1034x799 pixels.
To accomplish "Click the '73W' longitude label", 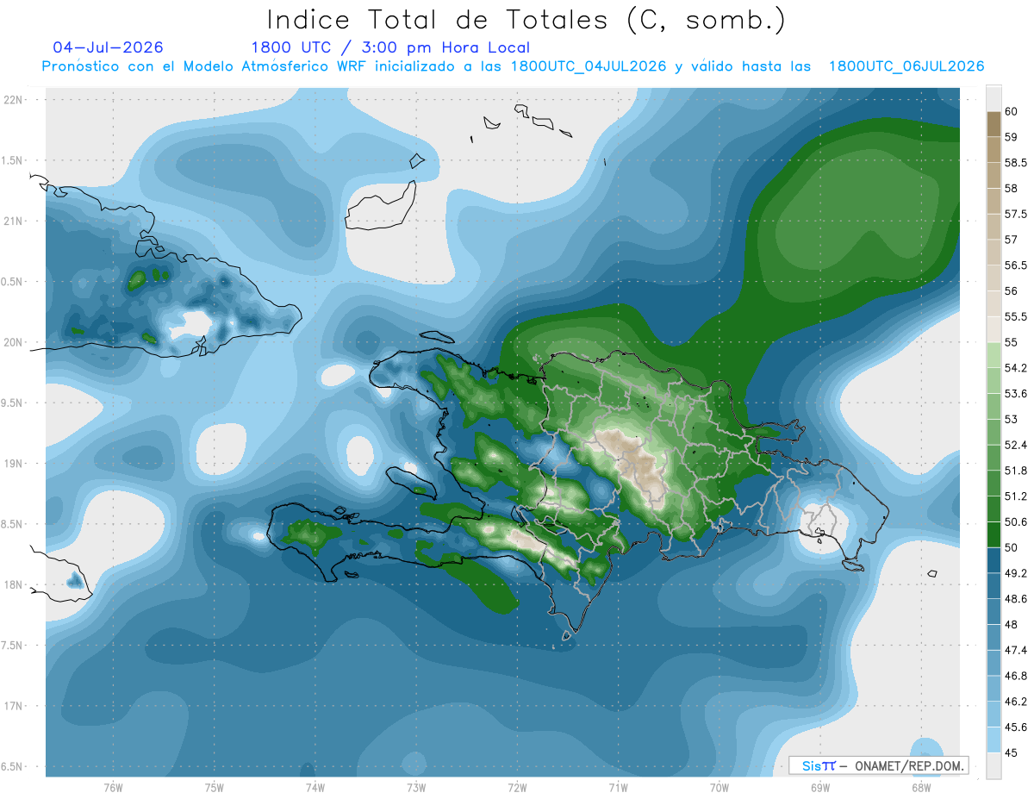I will tap(416, 788).
